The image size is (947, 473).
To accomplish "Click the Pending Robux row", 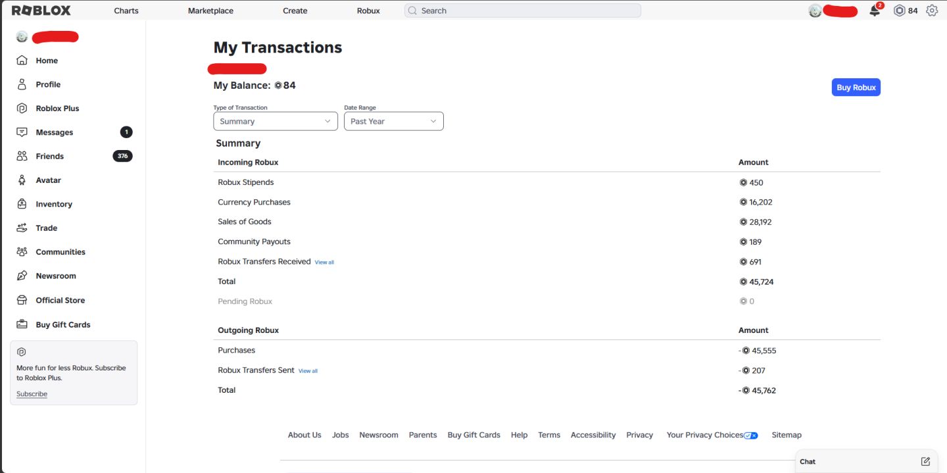I will (548, 301).
